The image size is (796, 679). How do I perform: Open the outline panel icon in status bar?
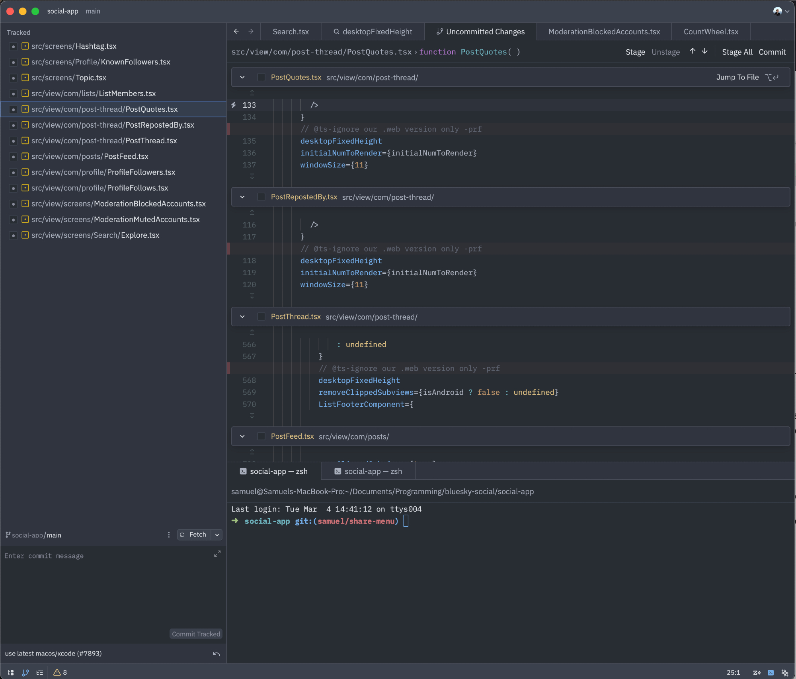[40, 672]
